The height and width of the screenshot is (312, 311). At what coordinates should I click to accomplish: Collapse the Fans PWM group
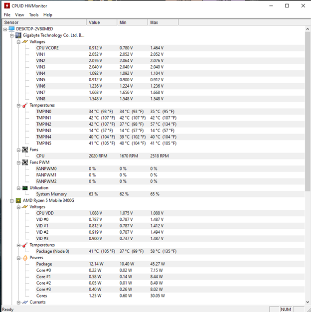[18, 163]
